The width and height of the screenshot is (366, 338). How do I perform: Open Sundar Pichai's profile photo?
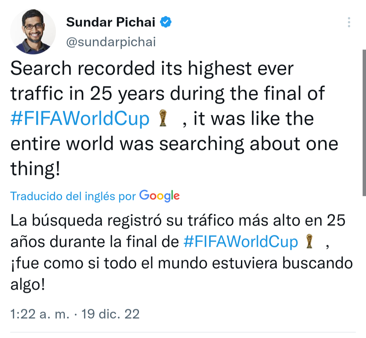33,32
